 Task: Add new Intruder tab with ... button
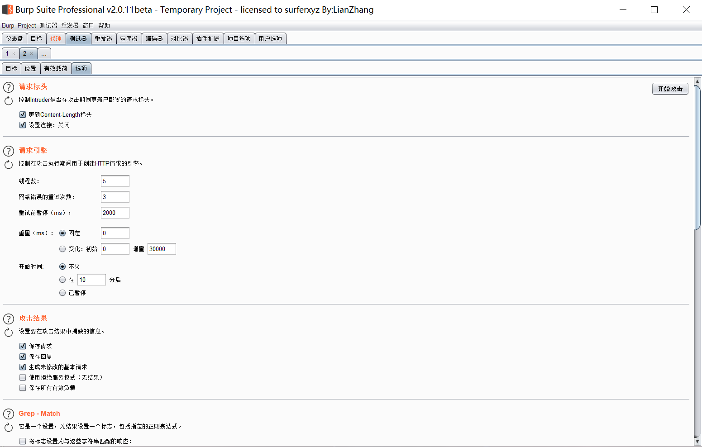(44, 53)
